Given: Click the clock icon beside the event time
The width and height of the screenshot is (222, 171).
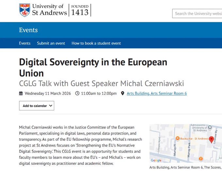Looking at the screenshot, I should pyautogui.click(x=77, y=93).
